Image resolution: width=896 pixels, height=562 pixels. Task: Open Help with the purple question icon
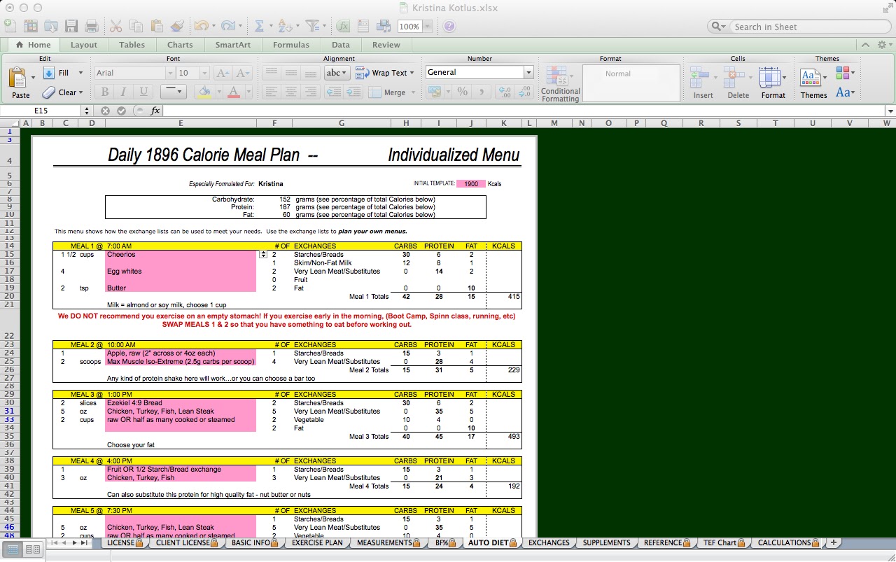coord(449,27)
